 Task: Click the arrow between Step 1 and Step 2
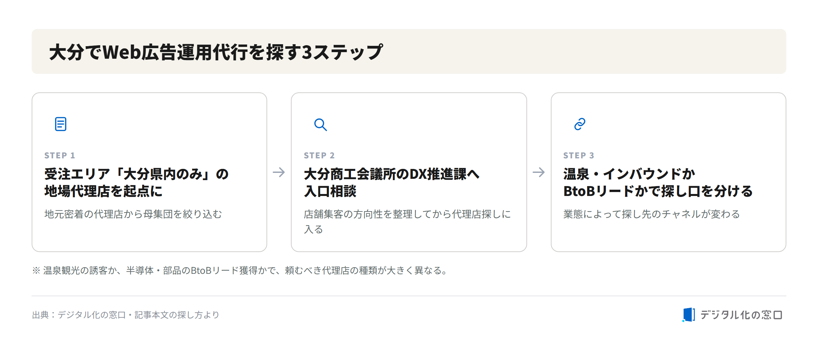pyautogui.click(x=279, y=172)
